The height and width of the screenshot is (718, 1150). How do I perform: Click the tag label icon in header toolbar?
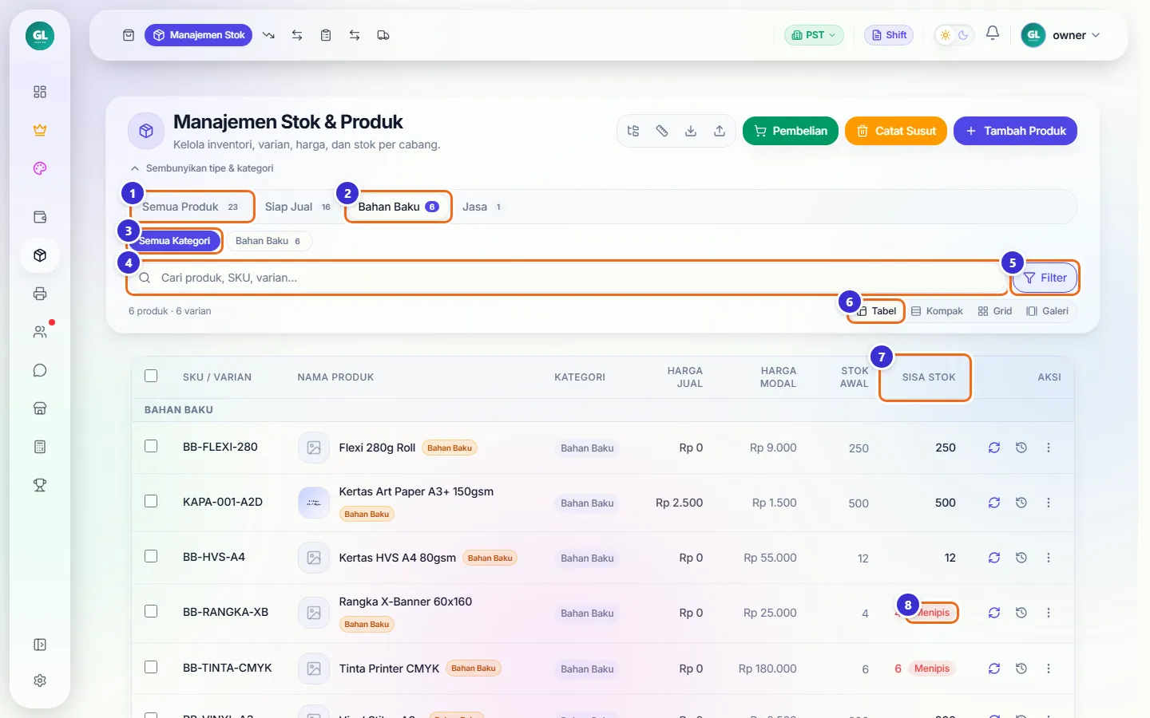point(662,131)
